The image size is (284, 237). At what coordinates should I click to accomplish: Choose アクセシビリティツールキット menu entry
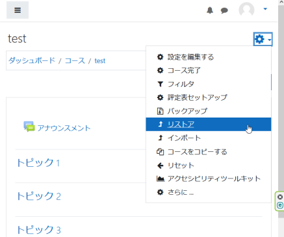point(209,179)
